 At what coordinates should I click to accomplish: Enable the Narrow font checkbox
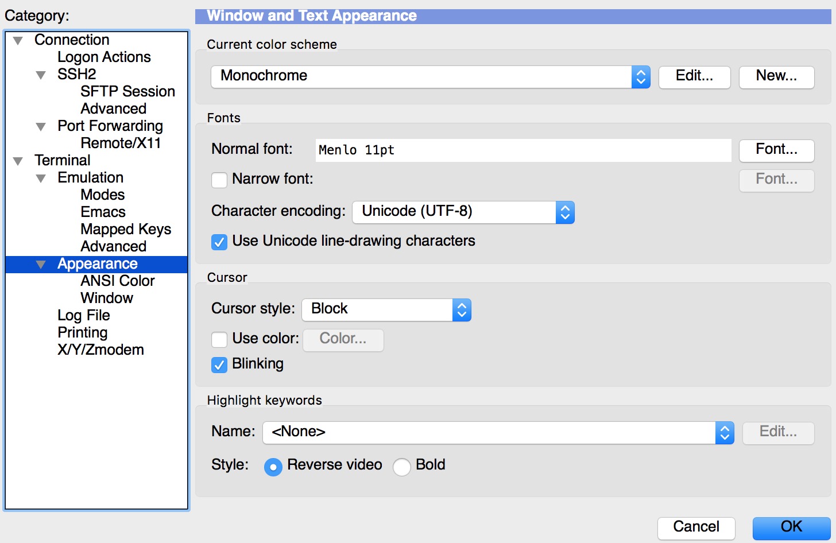(219, 180)
